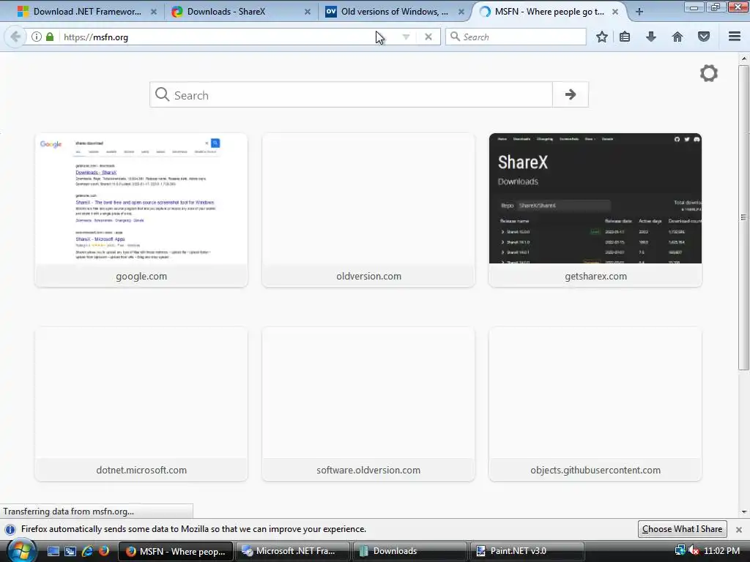Click the green padlock security icon
The width and height of the screenshot is (750, 562).
(x=50, y=37)
